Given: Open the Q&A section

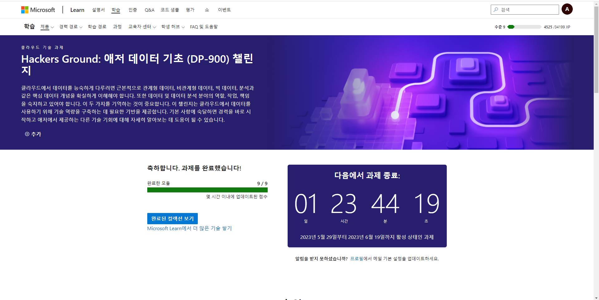Looking at the screenshot, I should pyautogui.click(x=149, y=10).
